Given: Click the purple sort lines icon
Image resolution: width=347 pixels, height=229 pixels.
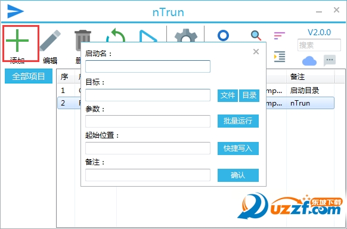Looking at the screenshot, I should (x=280, y=35).
